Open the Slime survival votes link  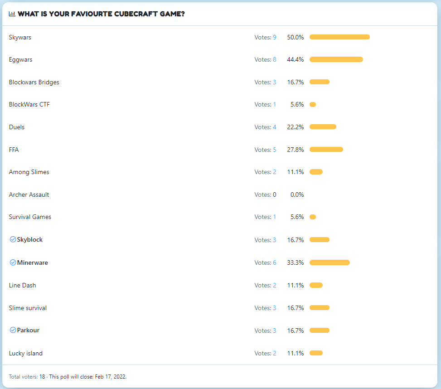pos(265,308)
